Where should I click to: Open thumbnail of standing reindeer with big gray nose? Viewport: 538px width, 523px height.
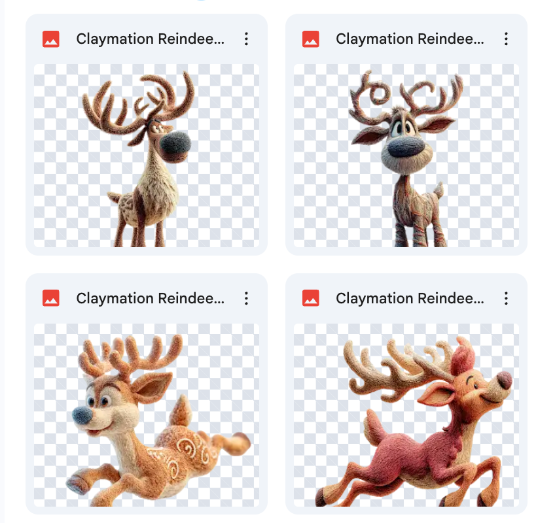[x=147, y=155]
